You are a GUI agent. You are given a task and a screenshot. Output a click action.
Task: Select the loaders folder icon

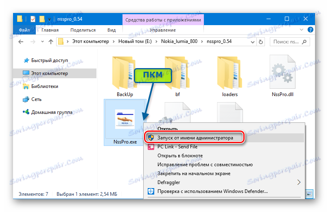[x=230, y=73]
